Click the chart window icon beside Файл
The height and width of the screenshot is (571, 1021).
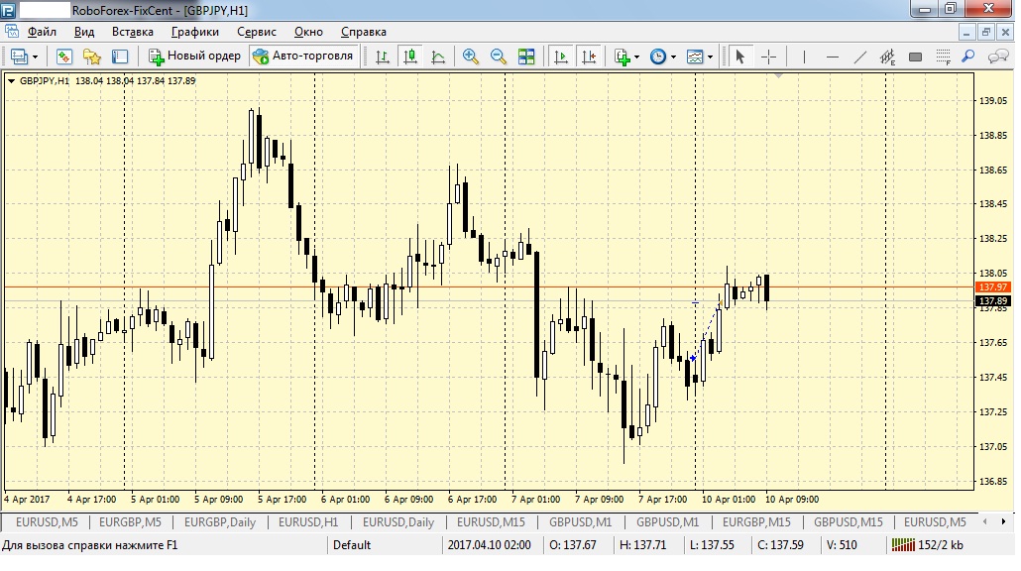point(12,32)
